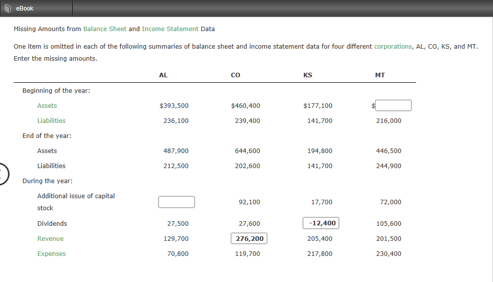Click AL end assets value 487,900
Screen dimensions: 493x282
[176, 151]
